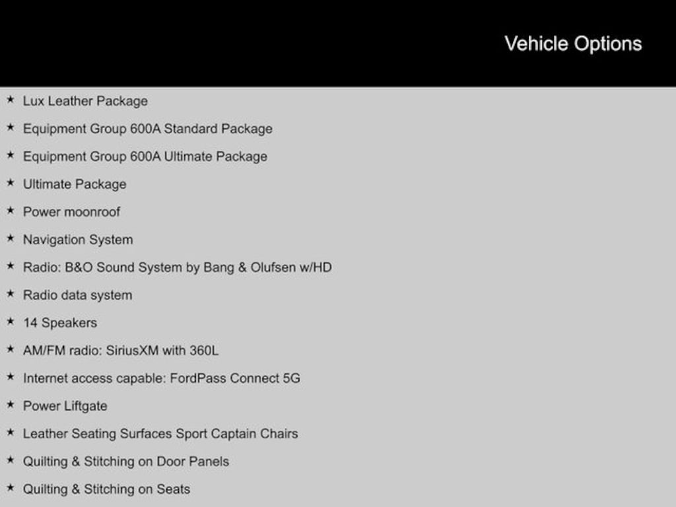The width and height of the screenshot is (676, 507).
Task: Select the star bullet beside Quilting & Stitching on Seats
Action: point(10,489)
